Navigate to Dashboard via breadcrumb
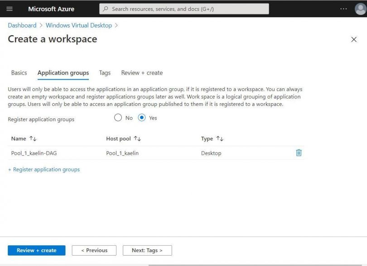 tap(22, 25)
